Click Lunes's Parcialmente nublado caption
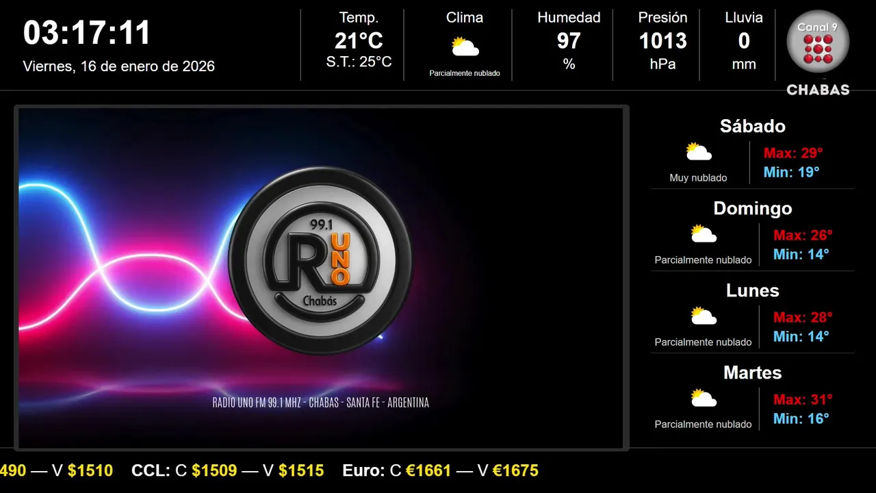This screenshot has height=493, width=876. tap(703, 342)
